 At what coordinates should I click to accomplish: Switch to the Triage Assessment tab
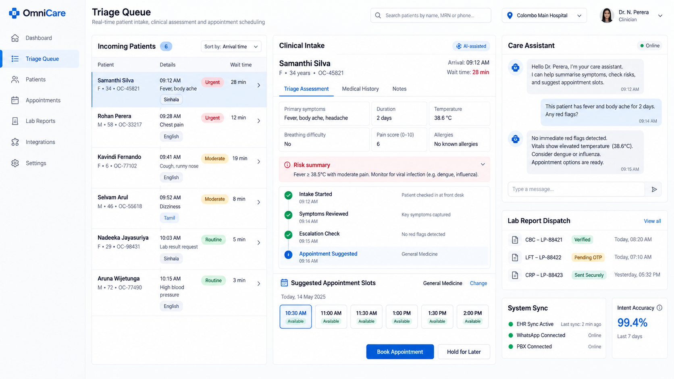pyautogui.click(x=306, y=89)
